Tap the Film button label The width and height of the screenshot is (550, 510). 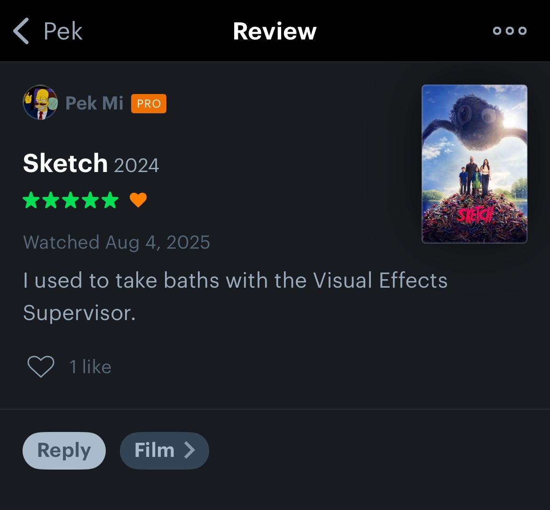[x=154, y=450]
